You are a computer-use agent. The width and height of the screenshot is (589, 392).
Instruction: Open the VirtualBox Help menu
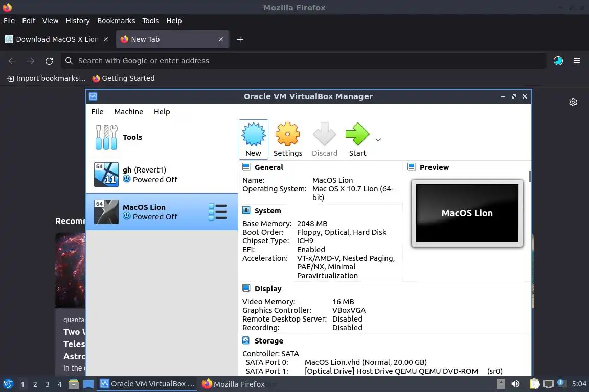click(162, 112)
